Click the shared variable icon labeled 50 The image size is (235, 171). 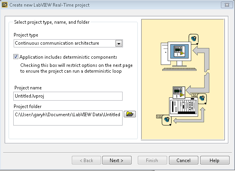[x=202, y=98]
